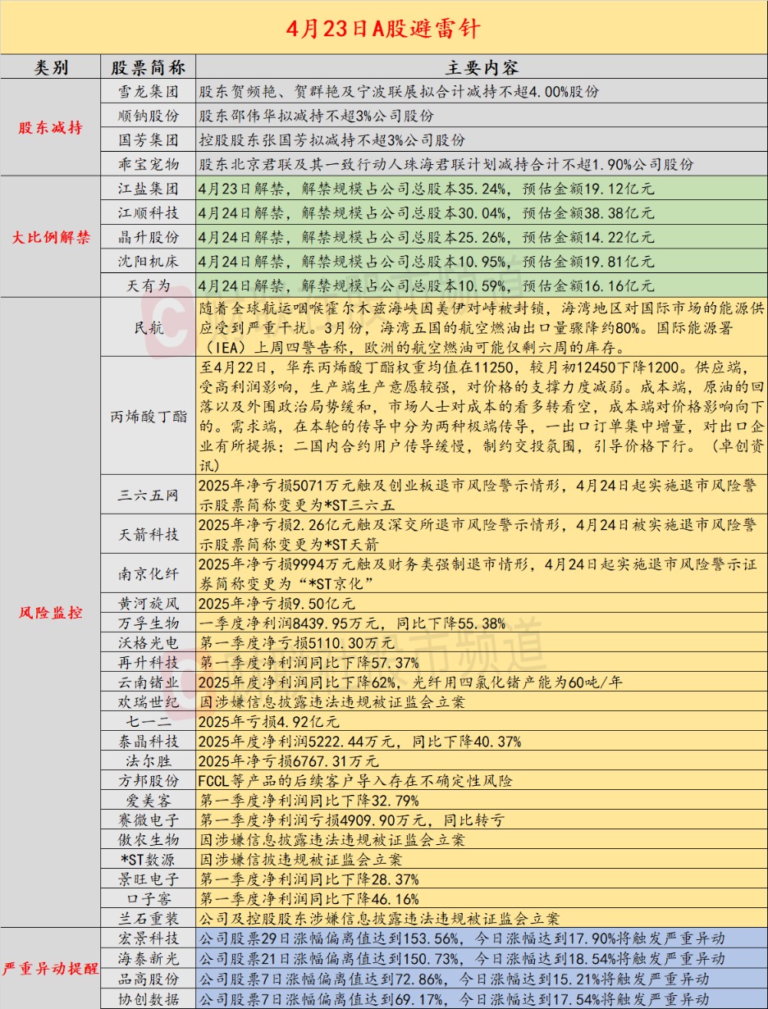The width and height of the screenshot is (768, 1009).
Task: Click the 风险监控 category cell
Action: (51, 612)
